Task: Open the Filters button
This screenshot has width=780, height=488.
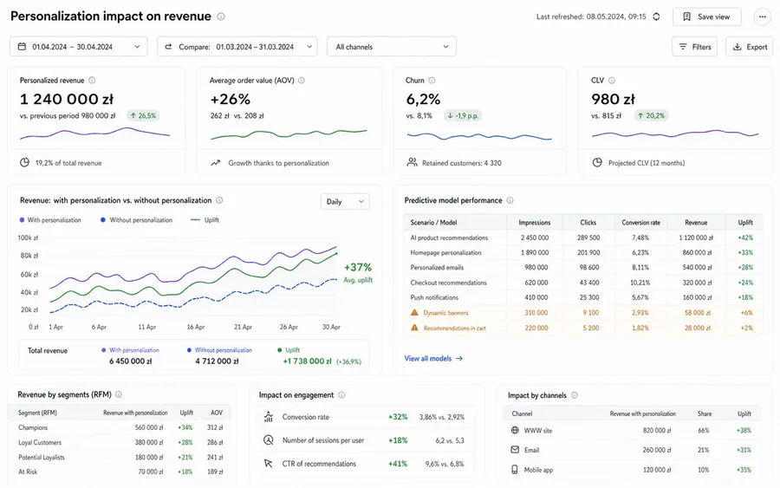Action: (x=694, y=47)
